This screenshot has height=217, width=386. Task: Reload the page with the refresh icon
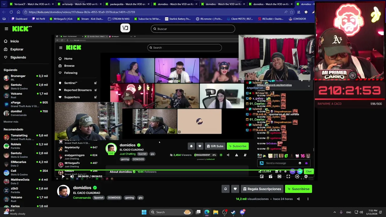[11, 12]
